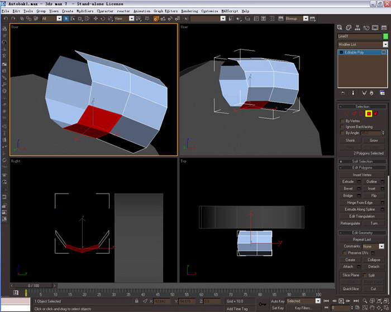391x312 pixels.
Task: Enable the Preserve UVs checkbox
Action: 345,253
